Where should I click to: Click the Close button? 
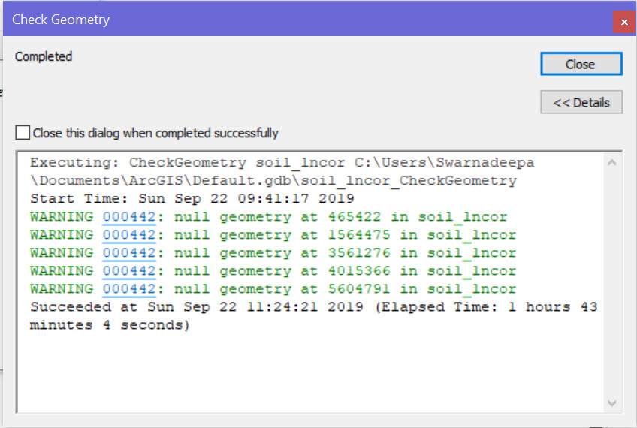click(581, 64)
